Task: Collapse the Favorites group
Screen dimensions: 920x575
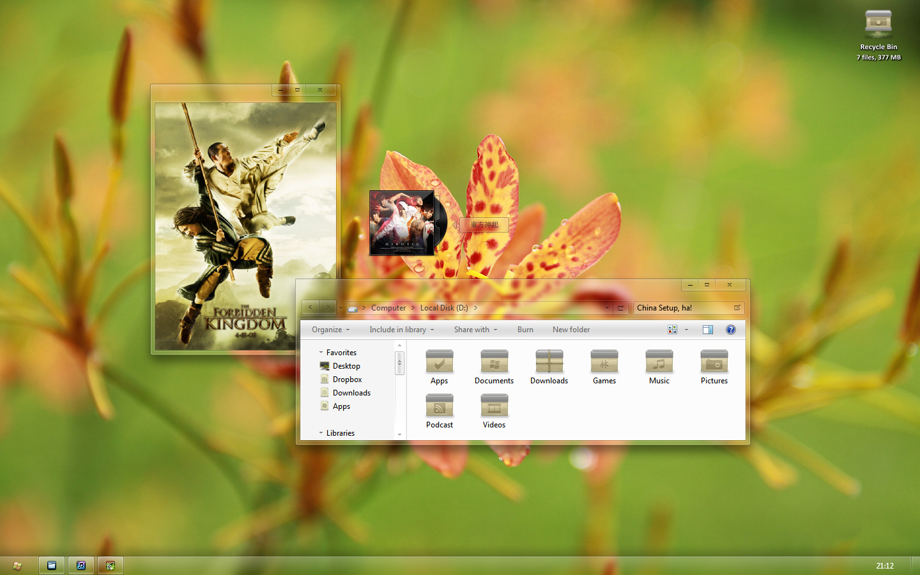Action: (x=321, y=353)
